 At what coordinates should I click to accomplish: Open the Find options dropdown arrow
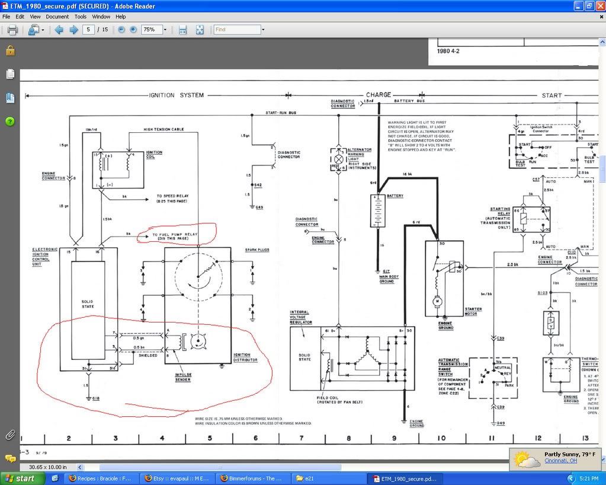(x=263, y=30)
